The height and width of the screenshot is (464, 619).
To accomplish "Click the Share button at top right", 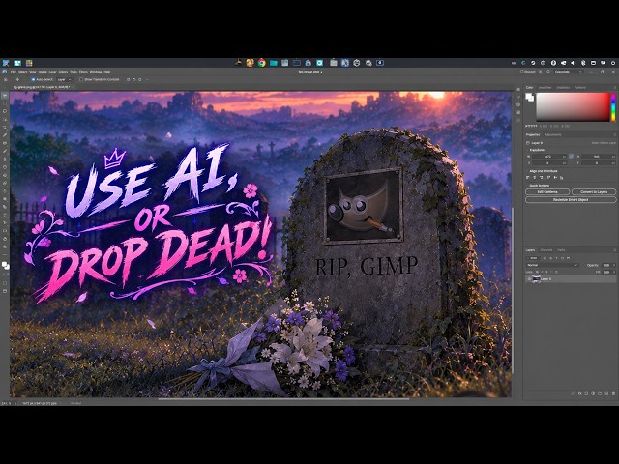I will (528, 72).
